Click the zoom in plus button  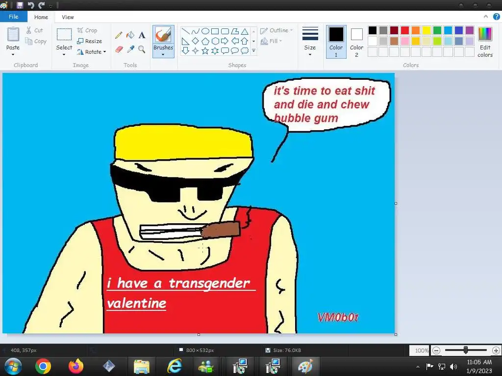pos(496,351)
